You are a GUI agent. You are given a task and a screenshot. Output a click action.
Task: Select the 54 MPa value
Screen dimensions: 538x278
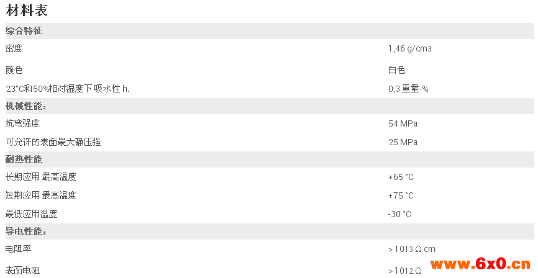click(403, 123)
